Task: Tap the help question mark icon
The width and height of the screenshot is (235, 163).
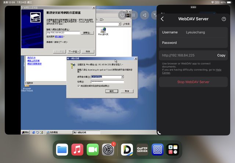Action: pyautogui.click(x=224, y=19)
